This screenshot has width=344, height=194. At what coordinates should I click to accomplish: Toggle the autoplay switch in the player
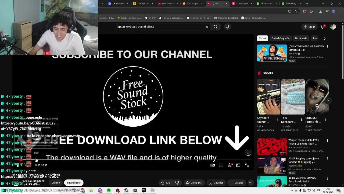pos(212,165)
